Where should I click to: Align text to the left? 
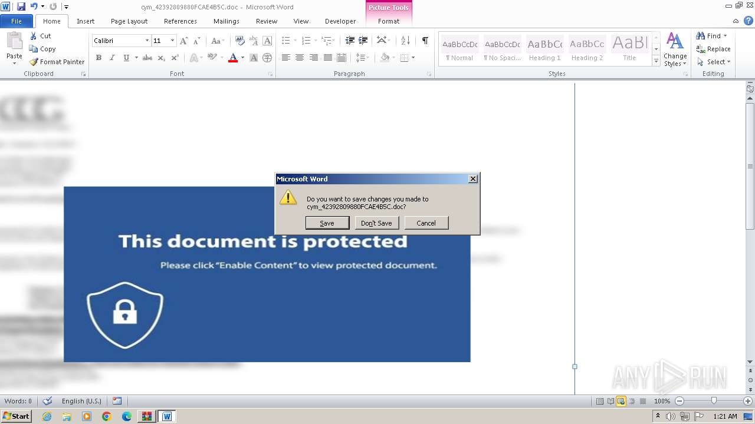click(x=286, y=58)
